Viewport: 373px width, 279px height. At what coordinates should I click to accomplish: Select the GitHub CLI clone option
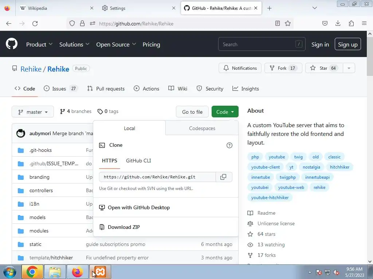pyautogui.click(x=138, y=161)
